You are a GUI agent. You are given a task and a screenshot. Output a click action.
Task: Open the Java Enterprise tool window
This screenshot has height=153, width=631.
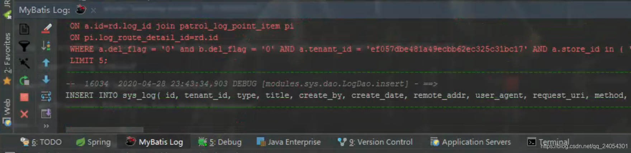(289, 142)
